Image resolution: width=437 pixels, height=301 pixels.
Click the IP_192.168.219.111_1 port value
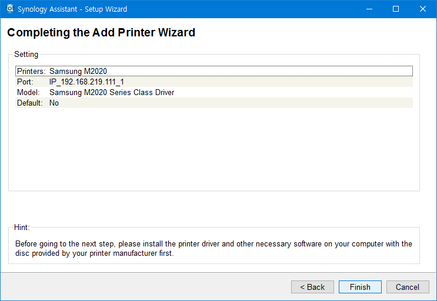(x=86, y=82)
